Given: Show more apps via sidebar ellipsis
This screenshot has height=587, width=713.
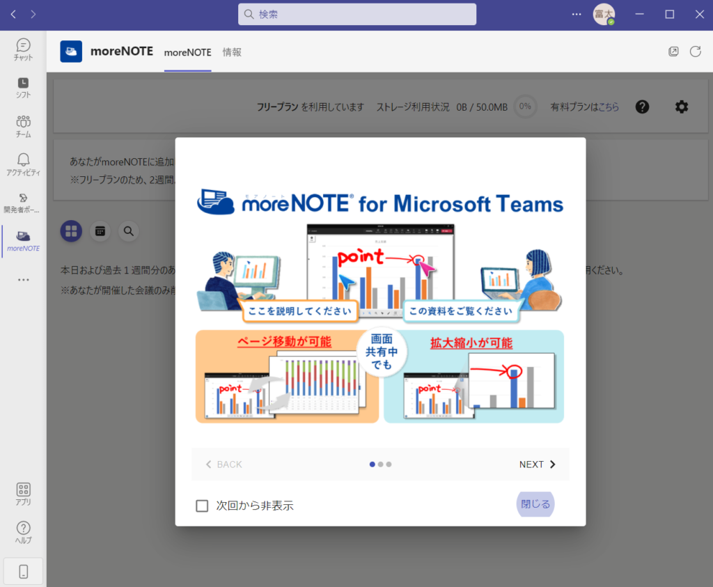Looking at the screenshot, I should (23, 280).
